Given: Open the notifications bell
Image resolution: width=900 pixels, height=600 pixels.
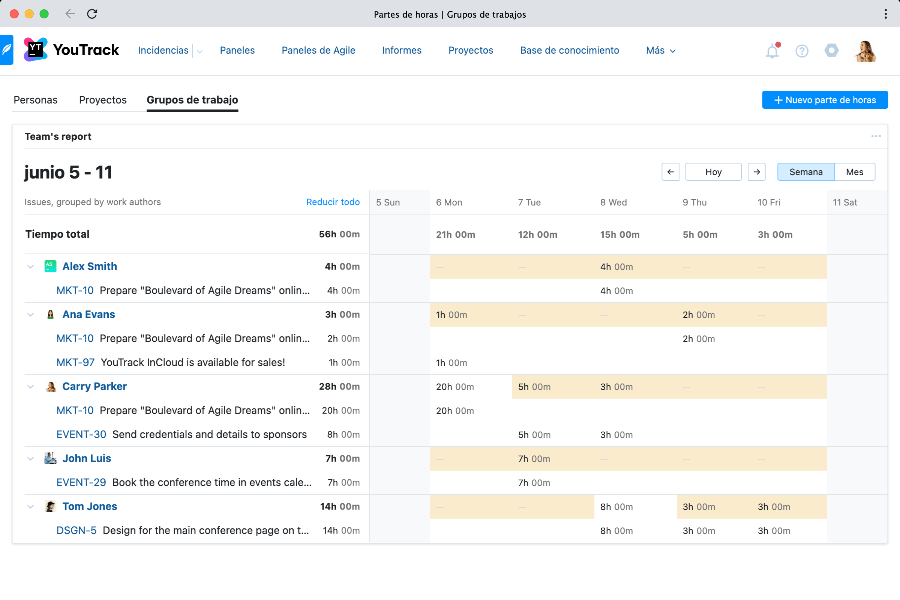Looking at the screenshot, I should click(x=772, y=51).
